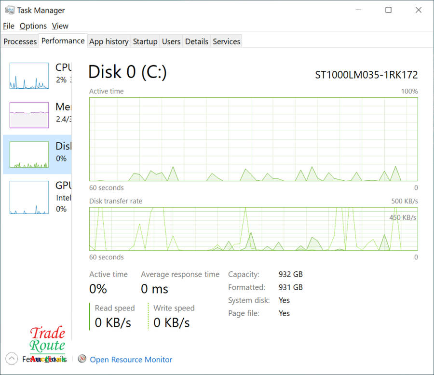Viewport: 434px width, 375px height.
Task: Click the Active time disk graph
Action: [x=253, y=139]
